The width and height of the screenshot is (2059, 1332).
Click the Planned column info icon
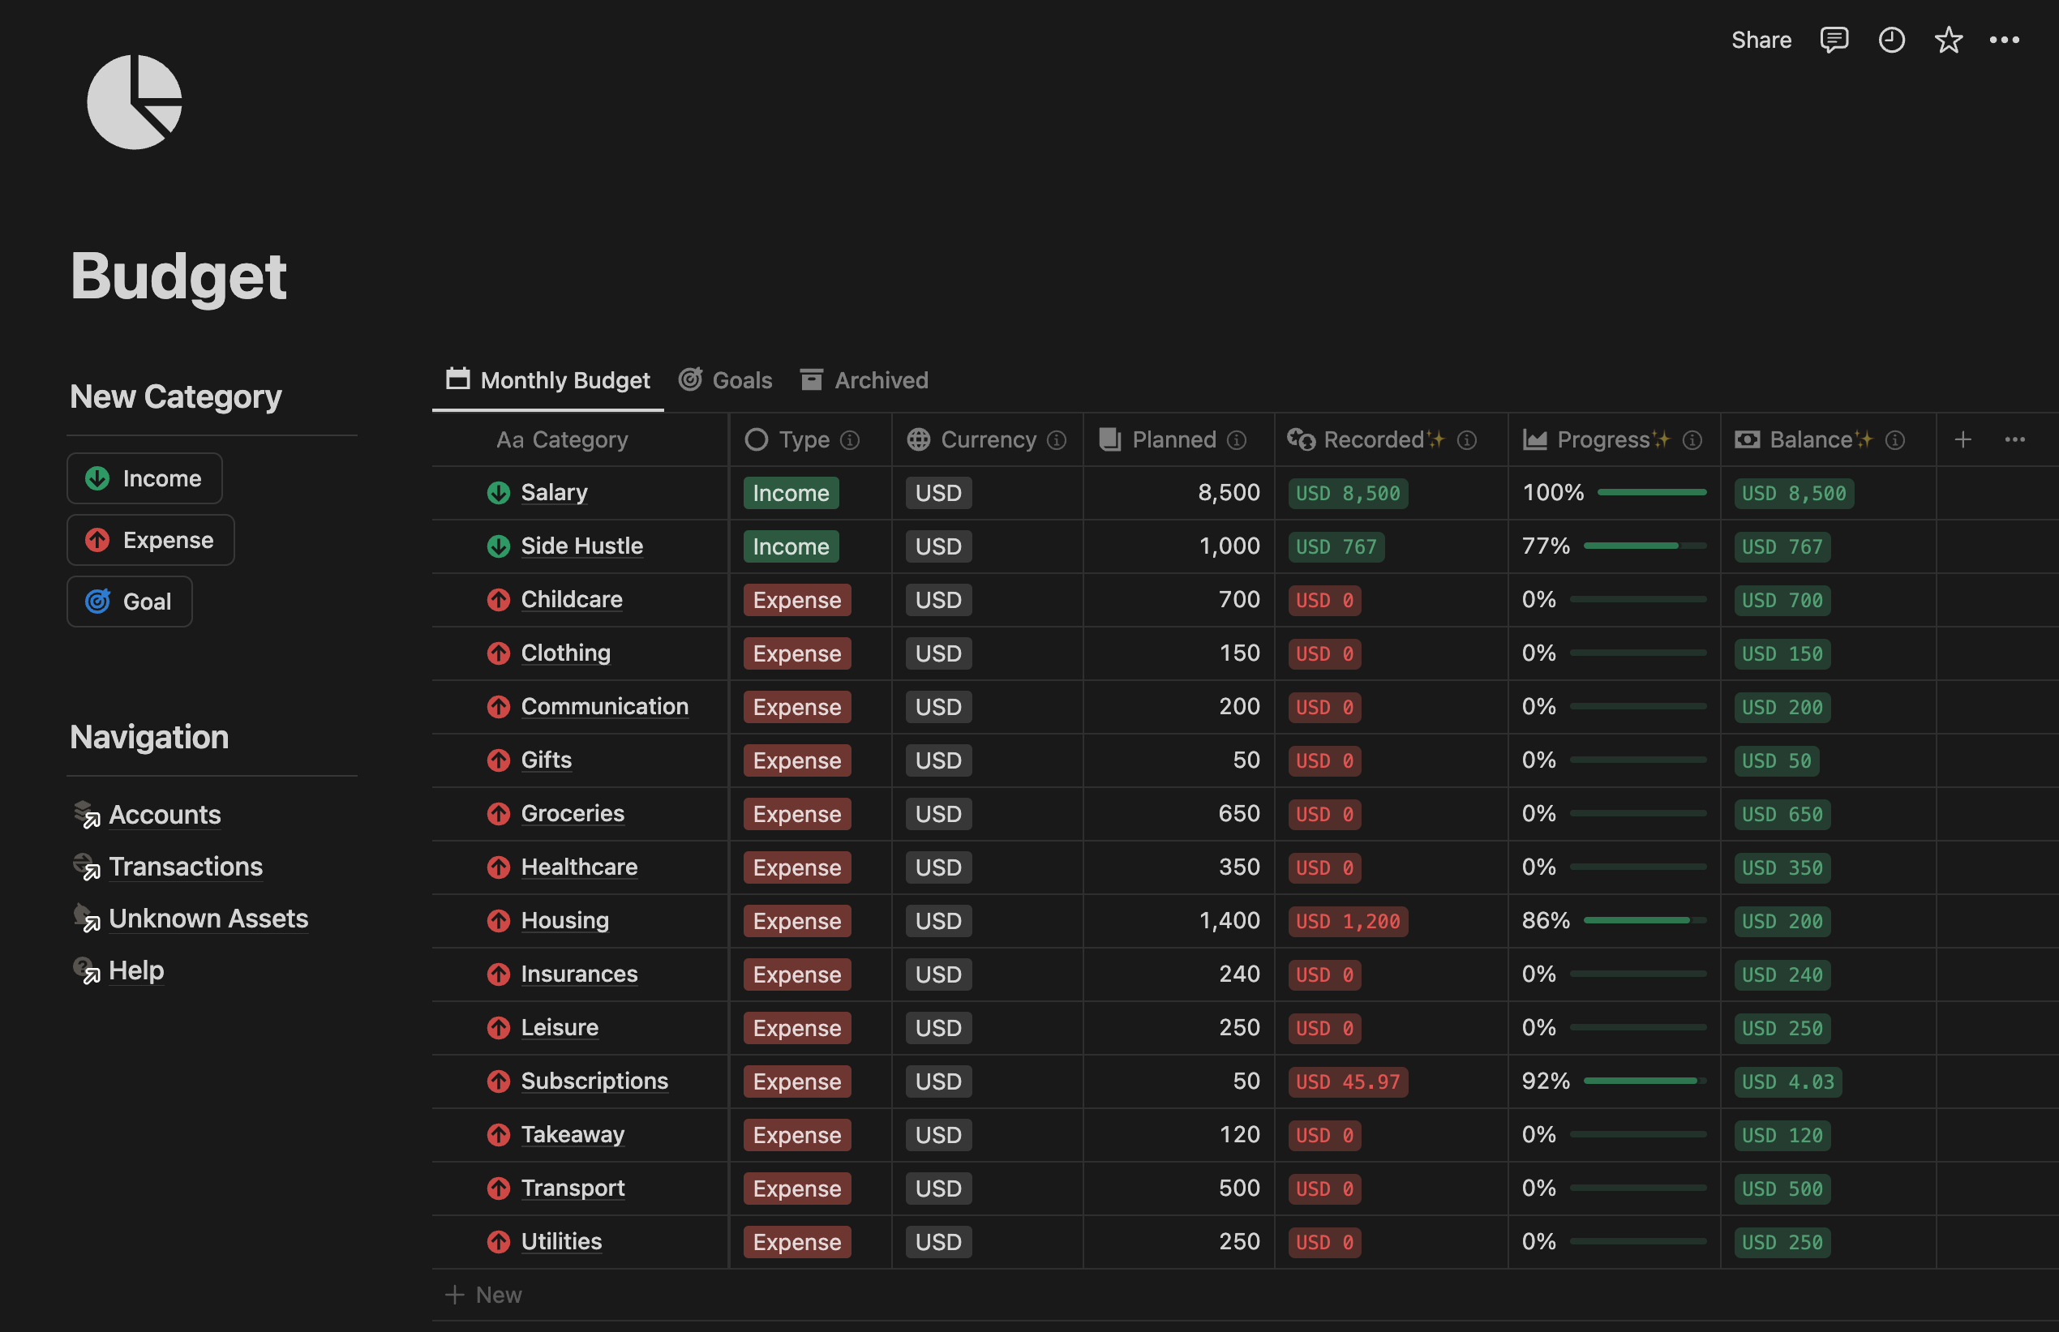pos(1238,439)
